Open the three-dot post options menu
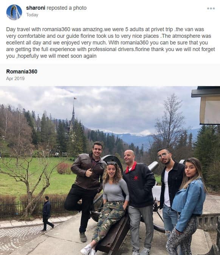This screenshot has height=255, width=220. pos(211,8)
